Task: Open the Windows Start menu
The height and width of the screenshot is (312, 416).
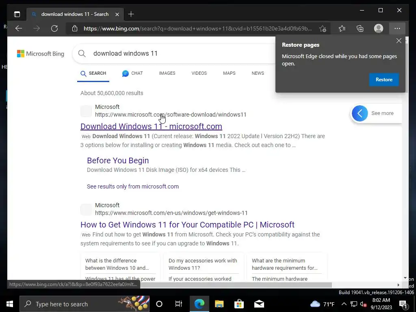Action: (x=10, y=304)
